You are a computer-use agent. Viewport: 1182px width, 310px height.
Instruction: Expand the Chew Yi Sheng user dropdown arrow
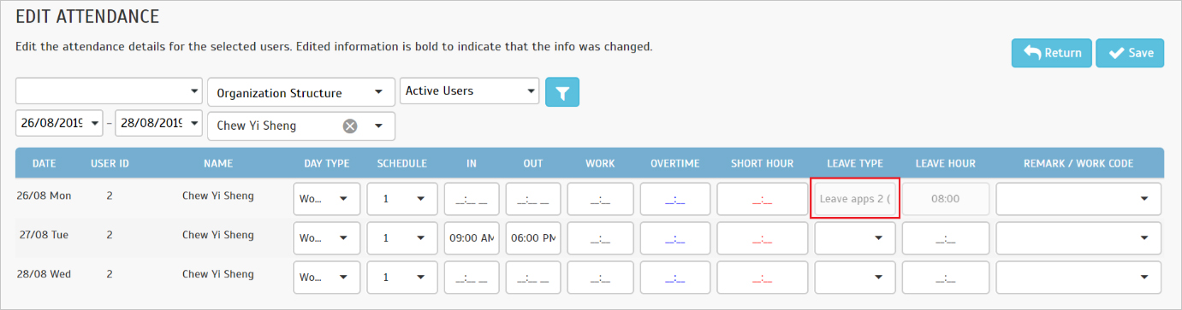tap(378, 126)
